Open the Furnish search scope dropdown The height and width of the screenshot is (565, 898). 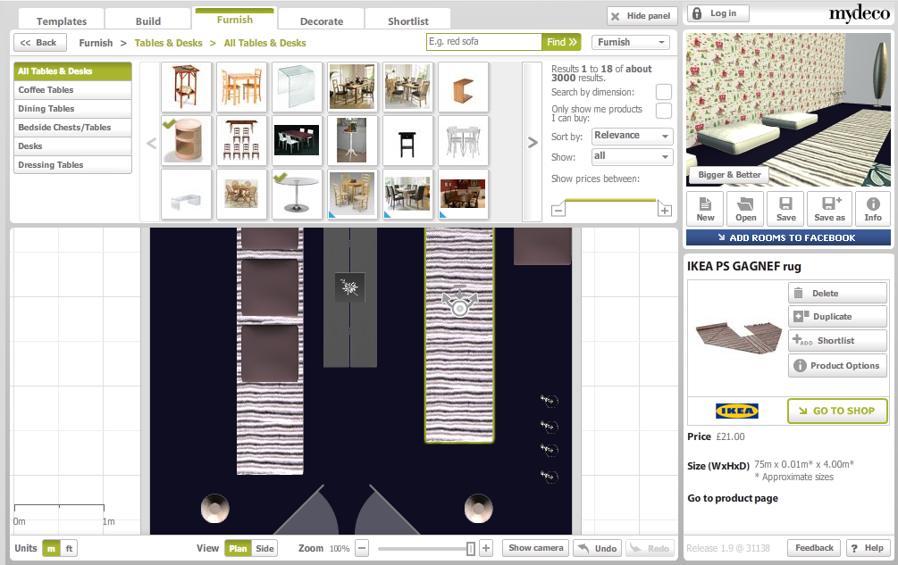click(x=630, y=42)
